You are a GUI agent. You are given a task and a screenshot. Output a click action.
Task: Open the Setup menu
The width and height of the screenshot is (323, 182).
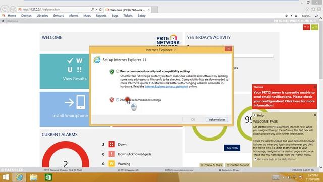click(141, 16)
